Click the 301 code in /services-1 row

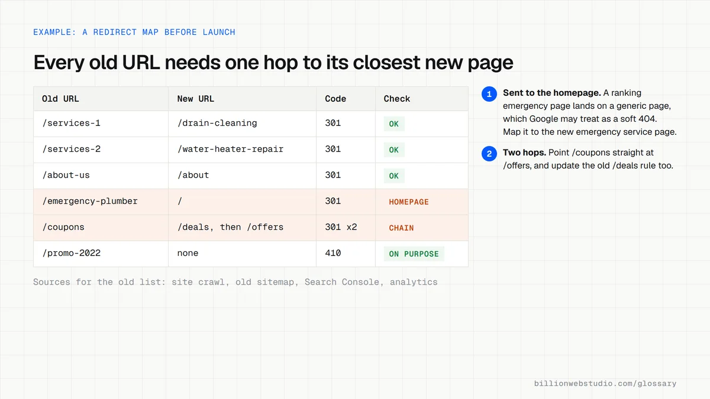tap(346, 124)
